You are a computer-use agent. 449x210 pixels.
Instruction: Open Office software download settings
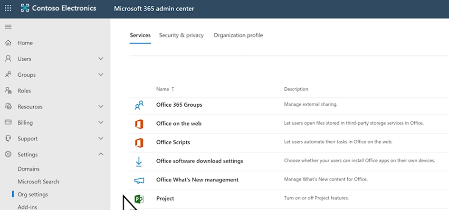[200, 161]
